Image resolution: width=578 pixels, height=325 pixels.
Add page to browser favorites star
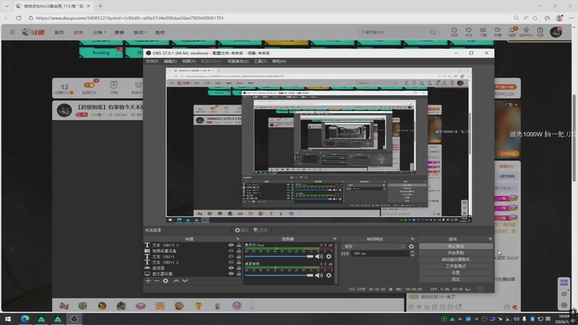(535, 17)
